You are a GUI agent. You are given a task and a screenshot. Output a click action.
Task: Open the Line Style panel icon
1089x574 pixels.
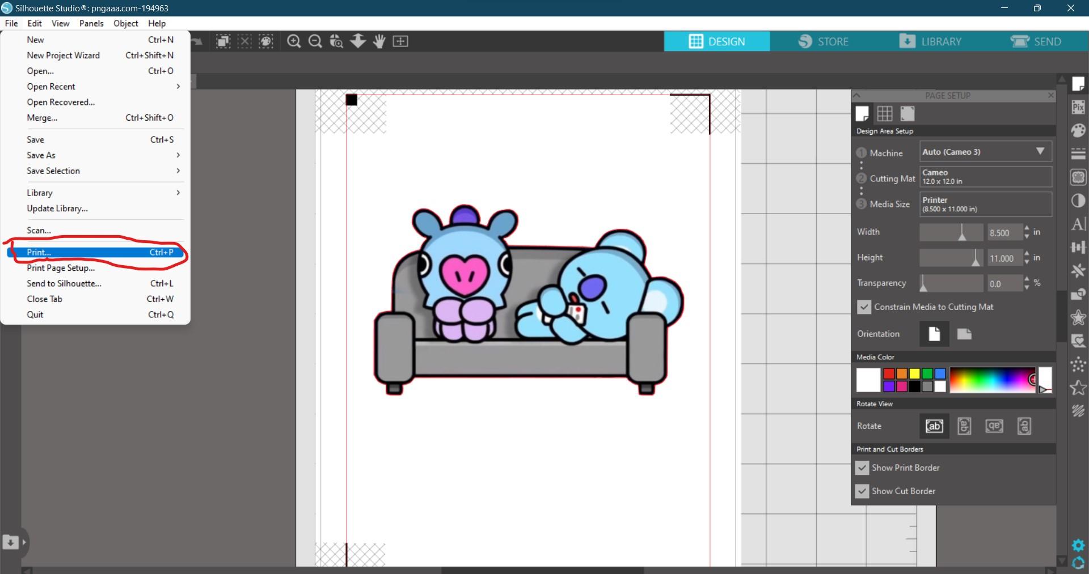point(1078,154)
